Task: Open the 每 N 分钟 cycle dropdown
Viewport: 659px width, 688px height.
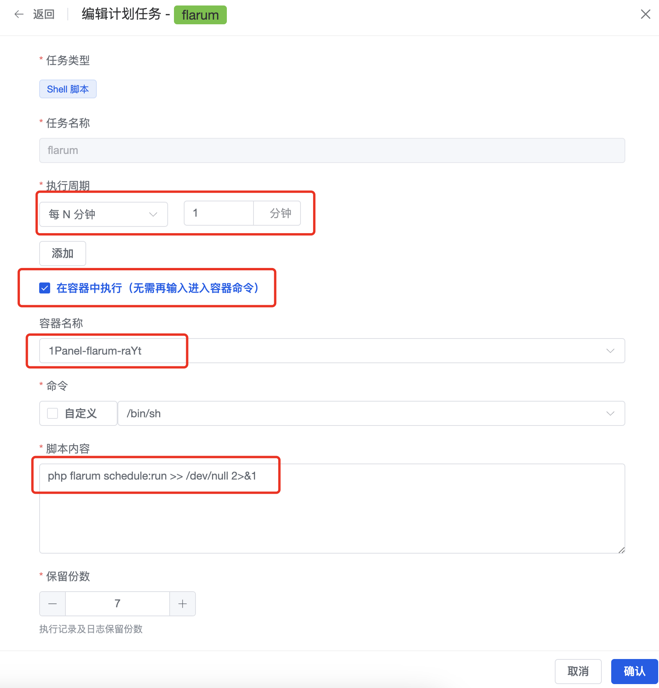Action: coord(103,214)
